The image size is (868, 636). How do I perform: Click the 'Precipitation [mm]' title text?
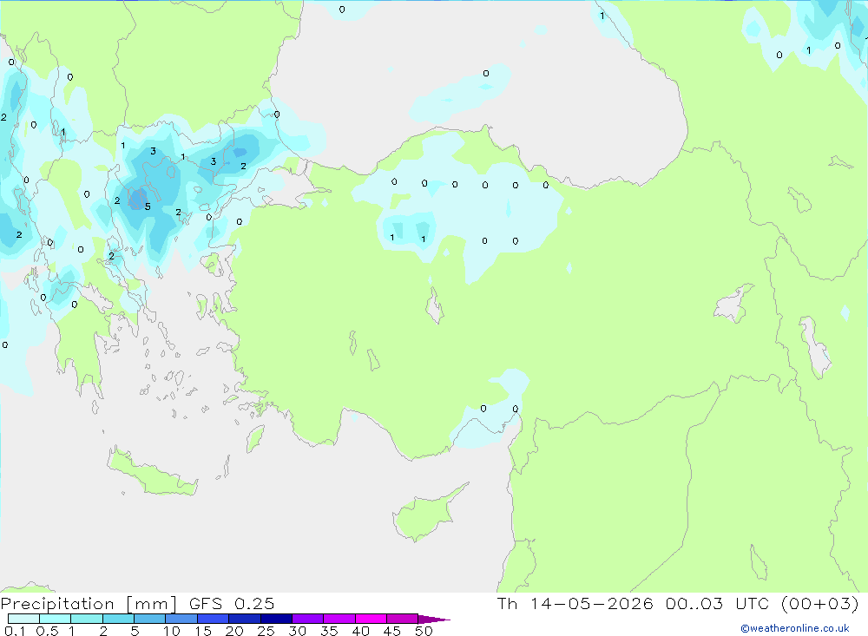(89, 604)
